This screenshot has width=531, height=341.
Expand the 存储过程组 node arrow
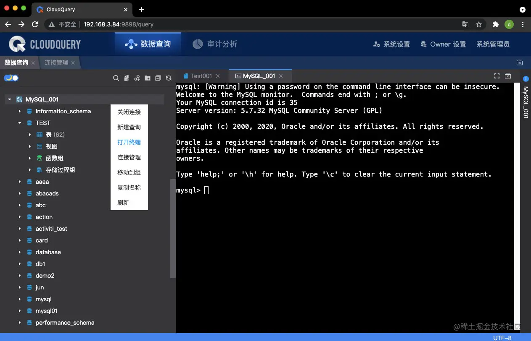tap(29, 170)
